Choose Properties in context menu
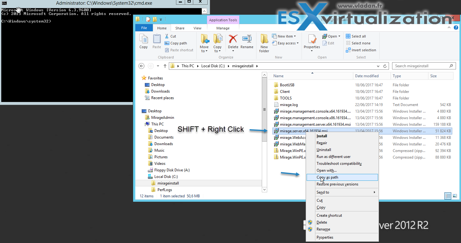 tap(342, 237)
